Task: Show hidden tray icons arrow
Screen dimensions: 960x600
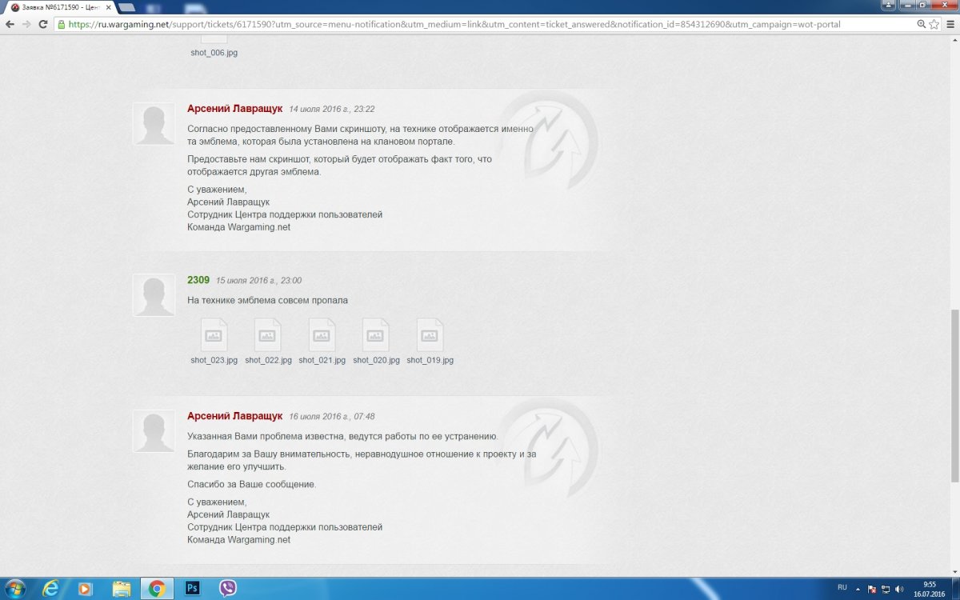Action: point(859,589)
